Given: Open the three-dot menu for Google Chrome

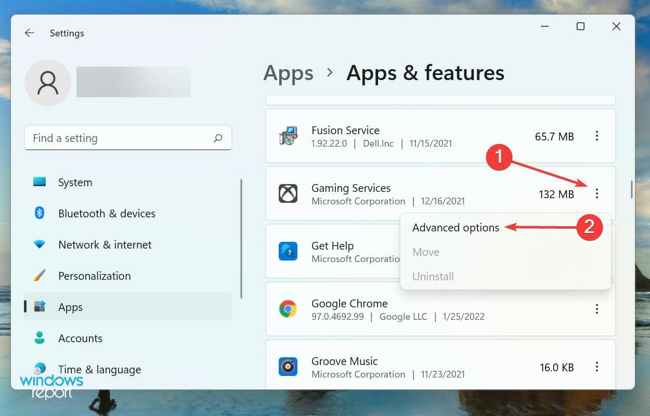Looking at the screenshot, I should [x=597, y=309].
